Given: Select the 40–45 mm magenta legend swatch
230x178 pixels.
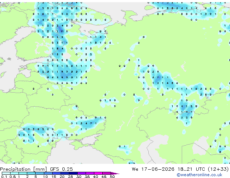Looking at the screenshot, I should pyautogui.click(x=98, y=173).
